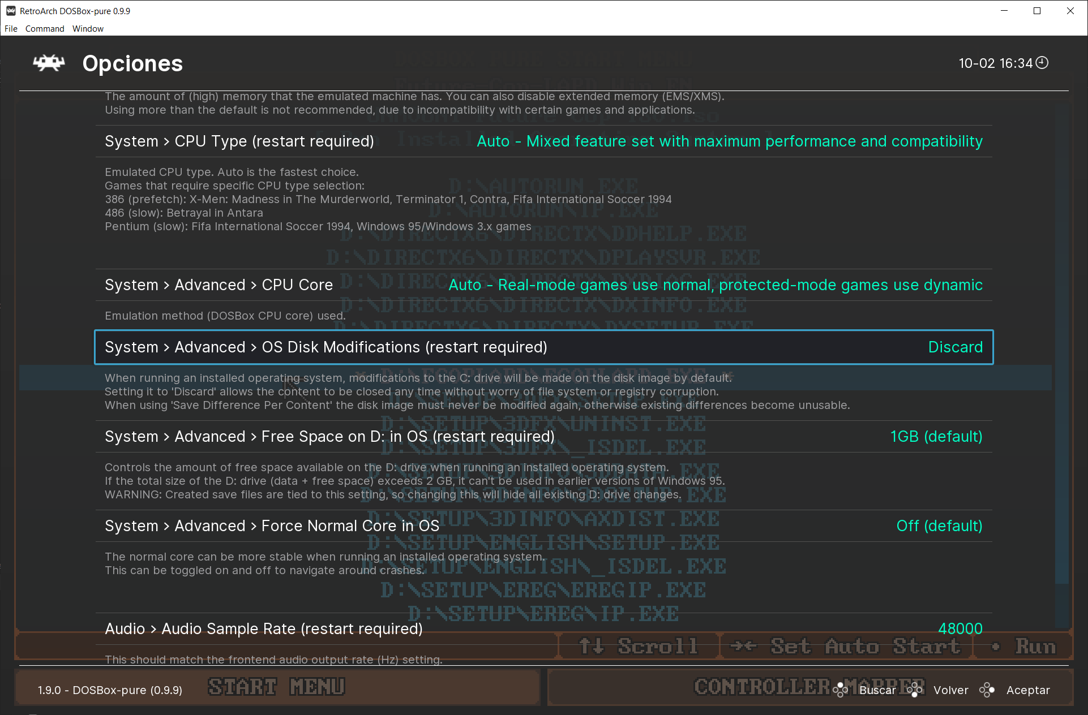Image resolution: width=1088 pixels, height=715 pixels.
Task: Open the File menu
Action: click(11, 29)
